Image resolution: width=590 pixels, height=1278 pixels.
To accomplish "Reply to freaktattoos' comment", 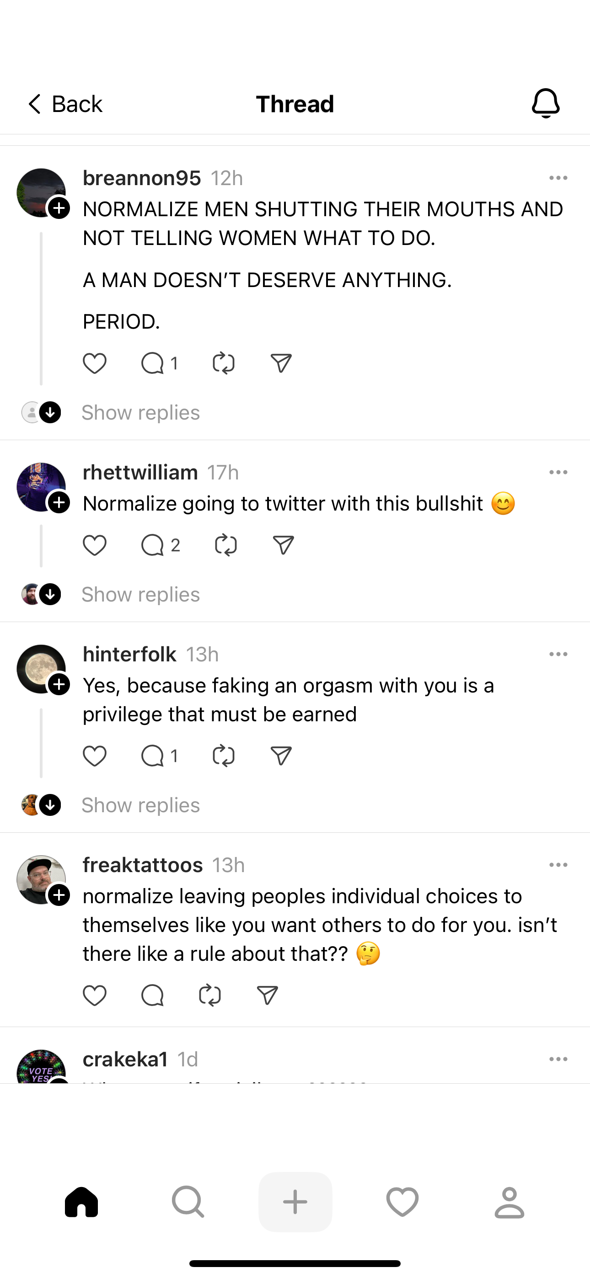I will point(152,995).
